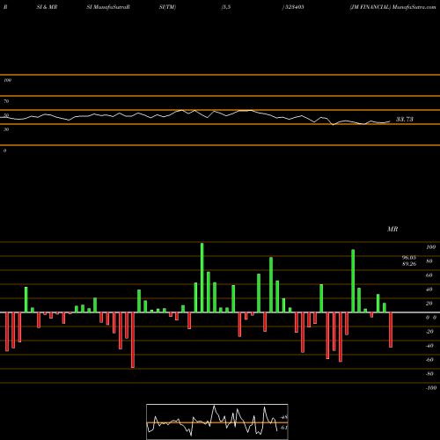The width and height of the screenshot is (440, 440).
Task: Click the 70 level label on RSI axis
Action: click(x=6, y=101)
